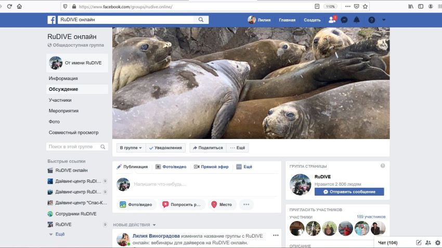442x248 pixels.
Task: Open the browser library icon
Action: pos(411,6)
